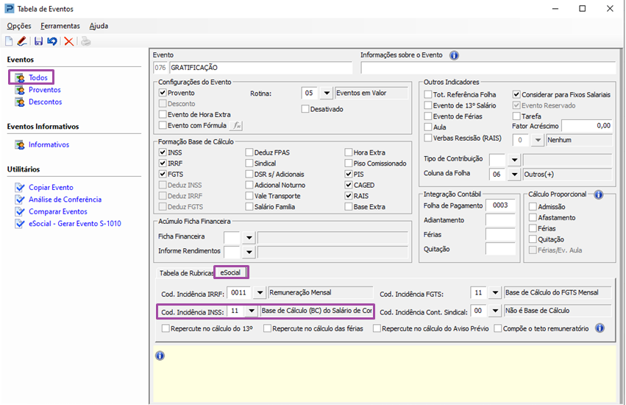626x405 pixels.
Task: Open the Rotina dropdown arrow
Action: tap(327, 94)
